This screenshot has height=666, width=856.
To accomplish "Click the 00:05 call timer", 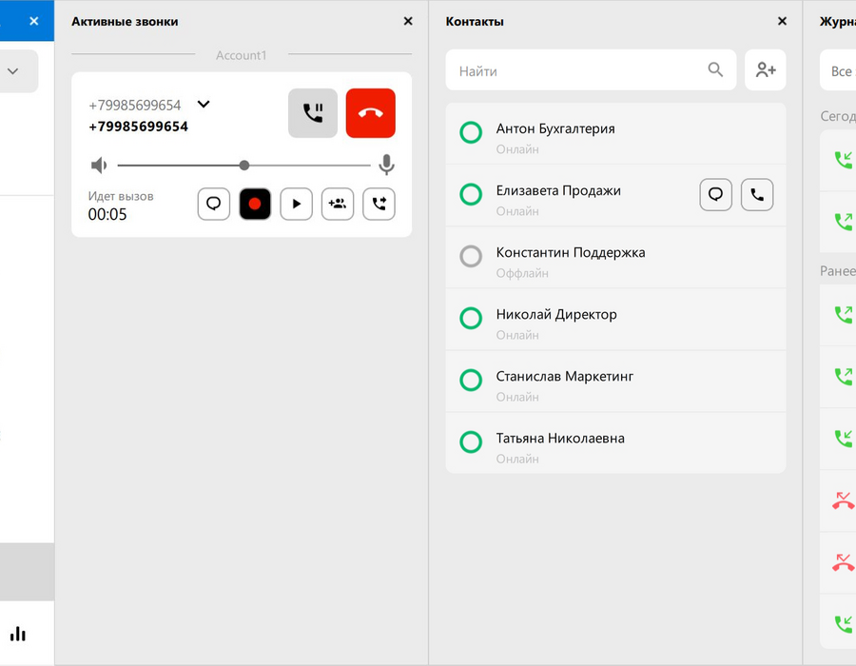I will [107, 214].
